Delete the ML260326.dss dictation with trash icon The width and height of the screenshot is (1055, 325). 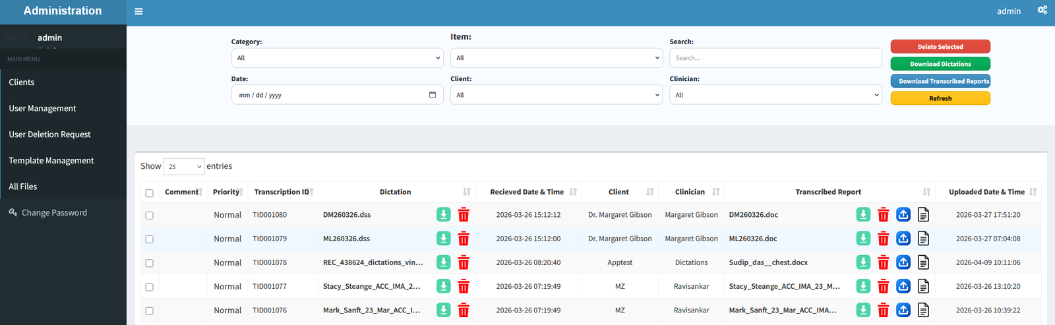pyautogui.click(x=464, y=239)
